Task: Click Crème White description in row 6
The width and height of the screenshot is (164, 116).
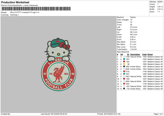Action: (x=136, y=69)
